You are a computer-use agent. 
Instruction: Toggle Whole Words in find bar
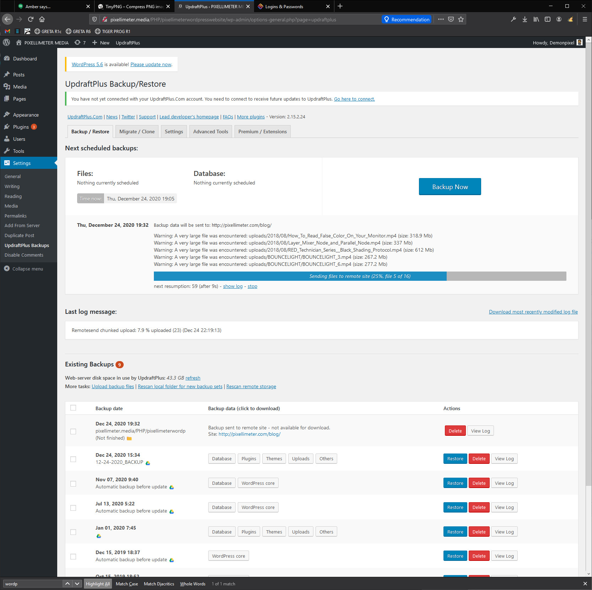click(x=193, y=584)
